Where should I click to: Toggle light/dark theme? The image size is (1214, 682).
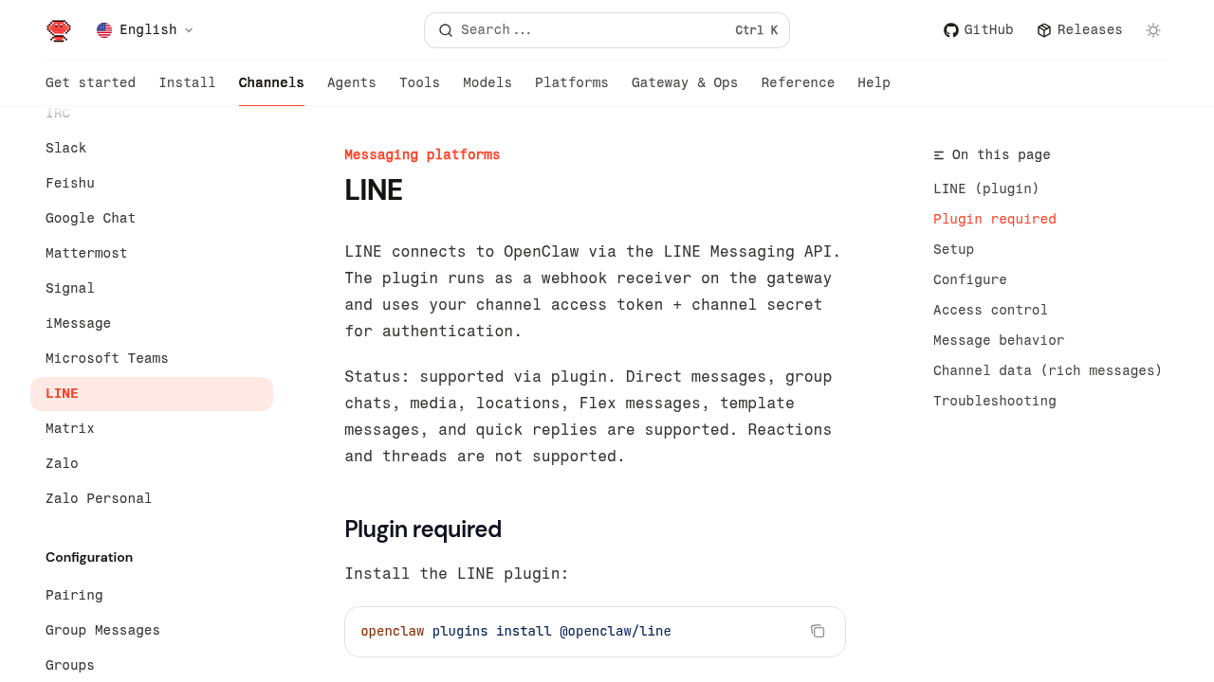1153,30
